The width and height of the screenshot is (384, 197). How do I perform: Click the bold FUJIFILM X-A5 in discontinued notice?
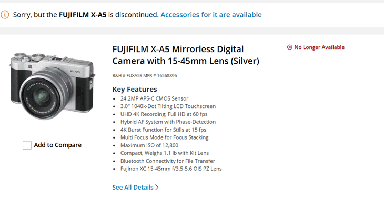coord(83,15)
